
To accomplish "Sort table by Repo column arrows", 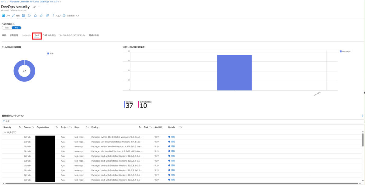I will 87,127.
